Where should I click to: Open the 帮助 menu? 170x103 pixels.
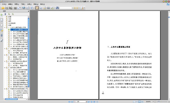(42, 4)
